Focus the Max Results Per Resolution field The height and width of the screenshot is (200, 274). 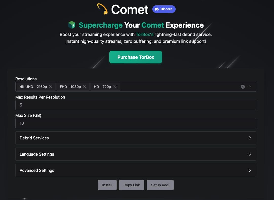click(x=136, y=105)
